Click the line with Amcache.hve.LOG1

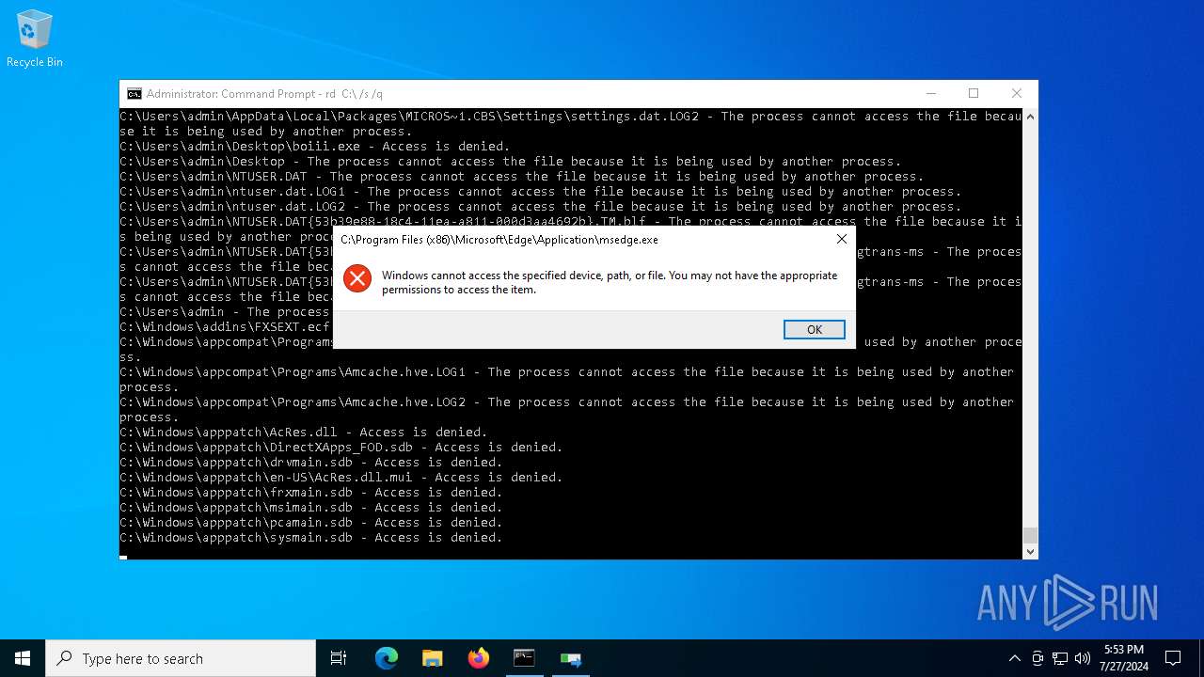click(567, 380)
